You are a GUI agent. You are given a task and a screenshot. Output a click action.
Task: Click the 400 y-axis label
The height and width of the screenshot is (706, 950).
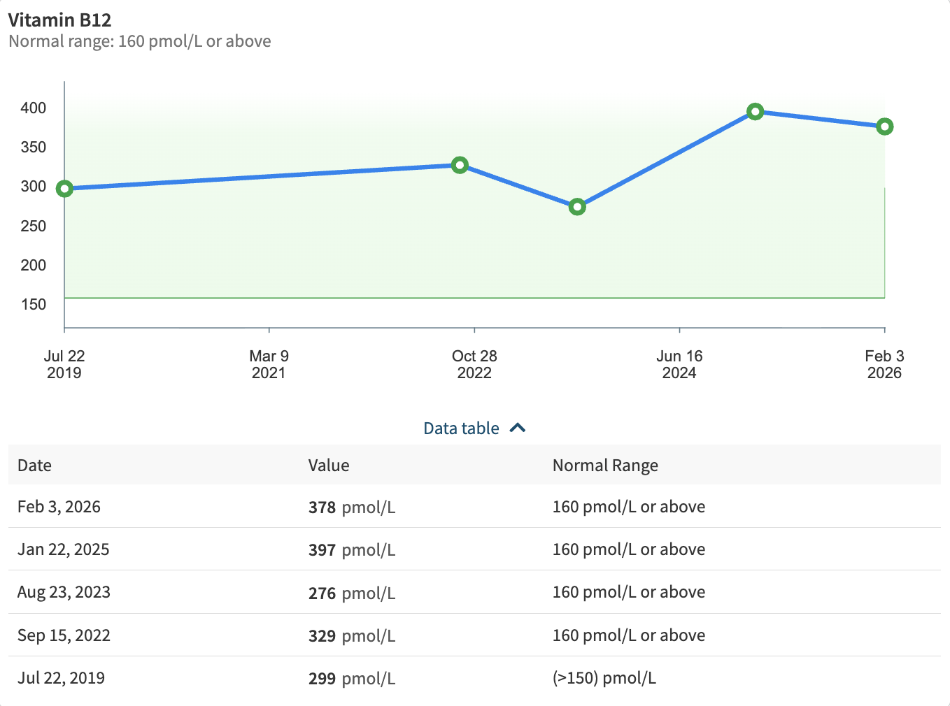point(34,108)
